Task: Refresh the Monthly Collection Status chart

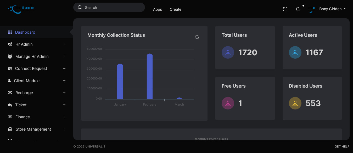Action: point(197,37)
